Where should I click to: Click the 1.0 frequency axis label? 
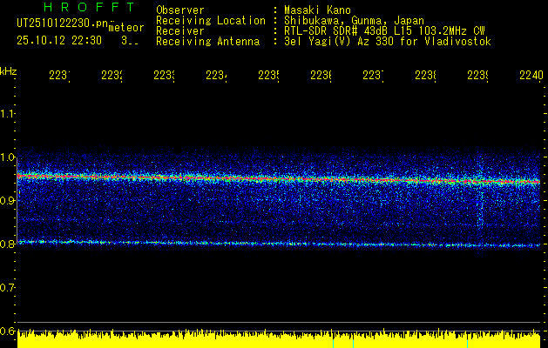[x=7, y=157]
